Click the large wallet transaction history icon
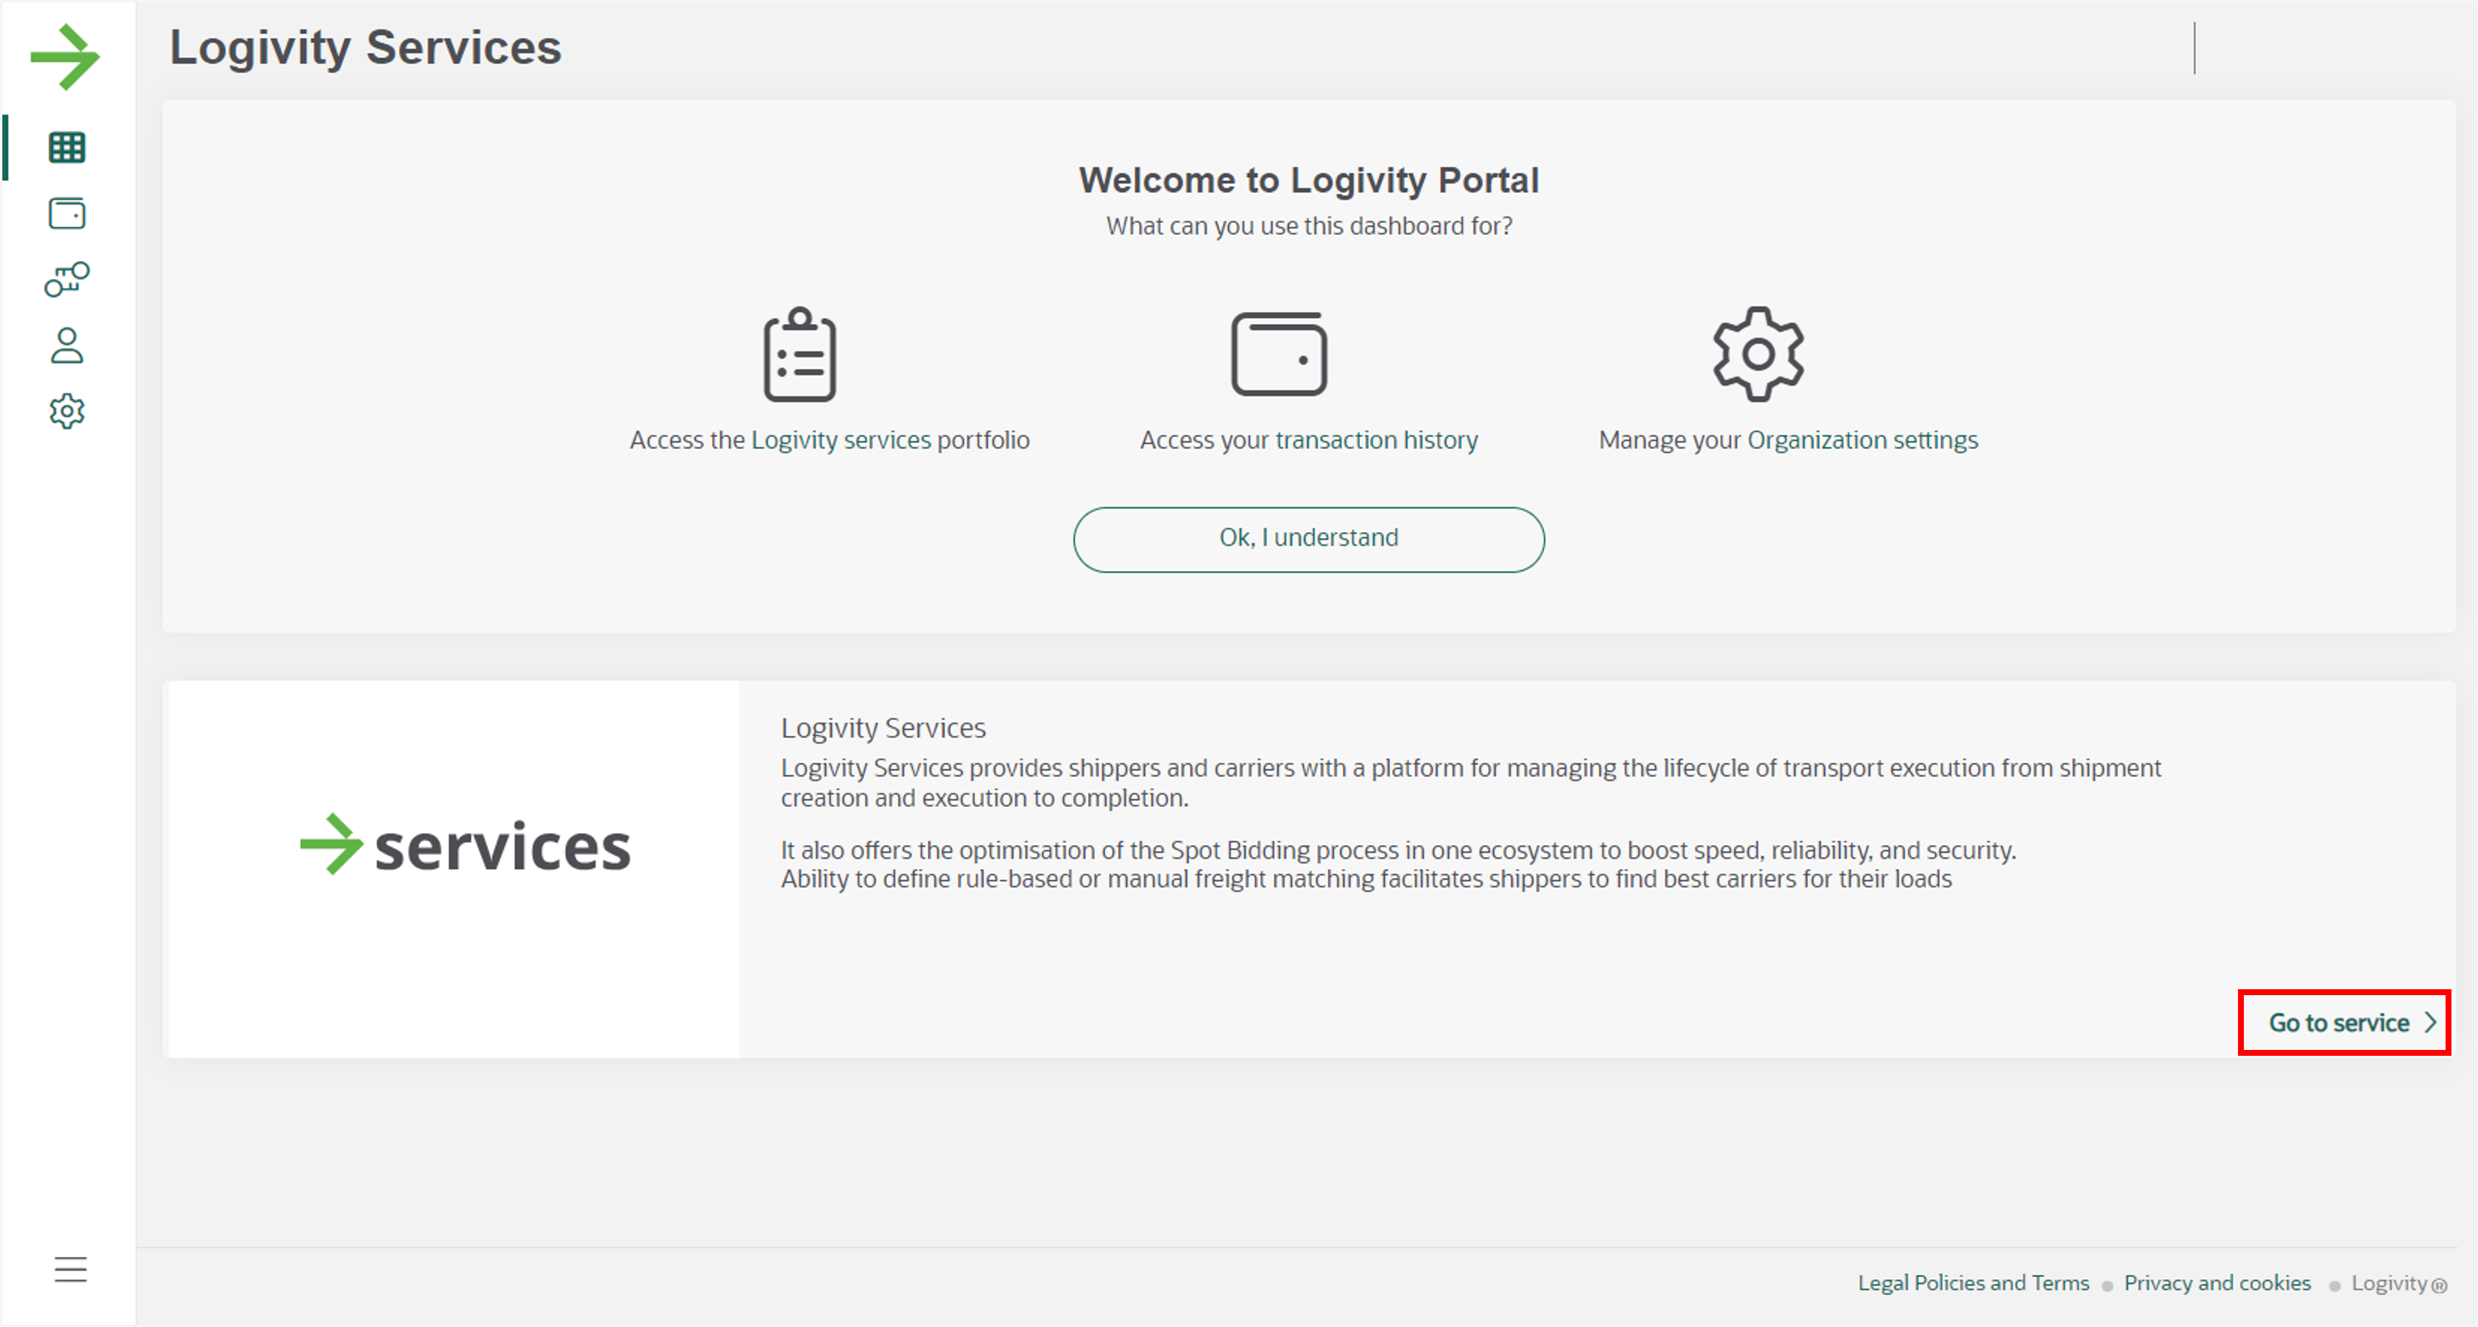This screenshot has width=2478, height=1327. 1280,354
